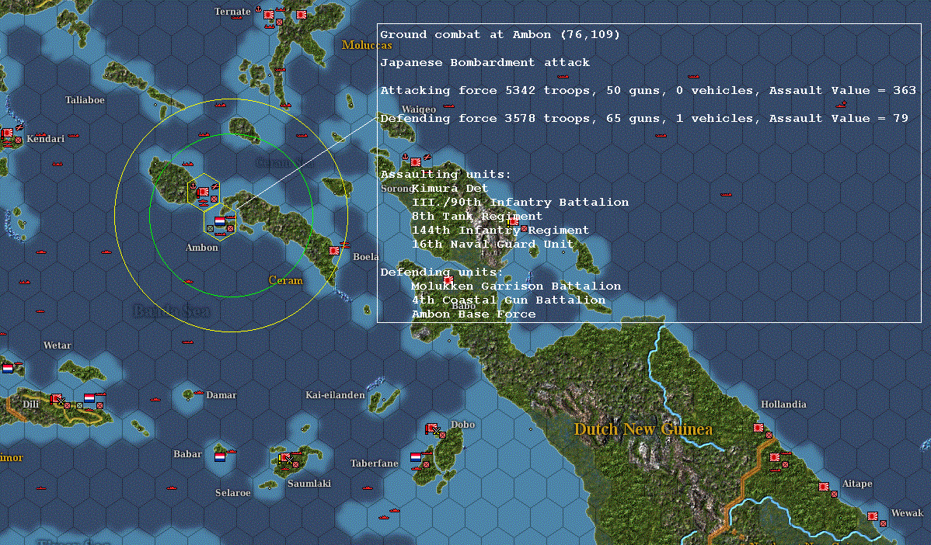
Task: Click 'Molukken Garrison Battalion' defending unit
Action: [x=516, y=286]
